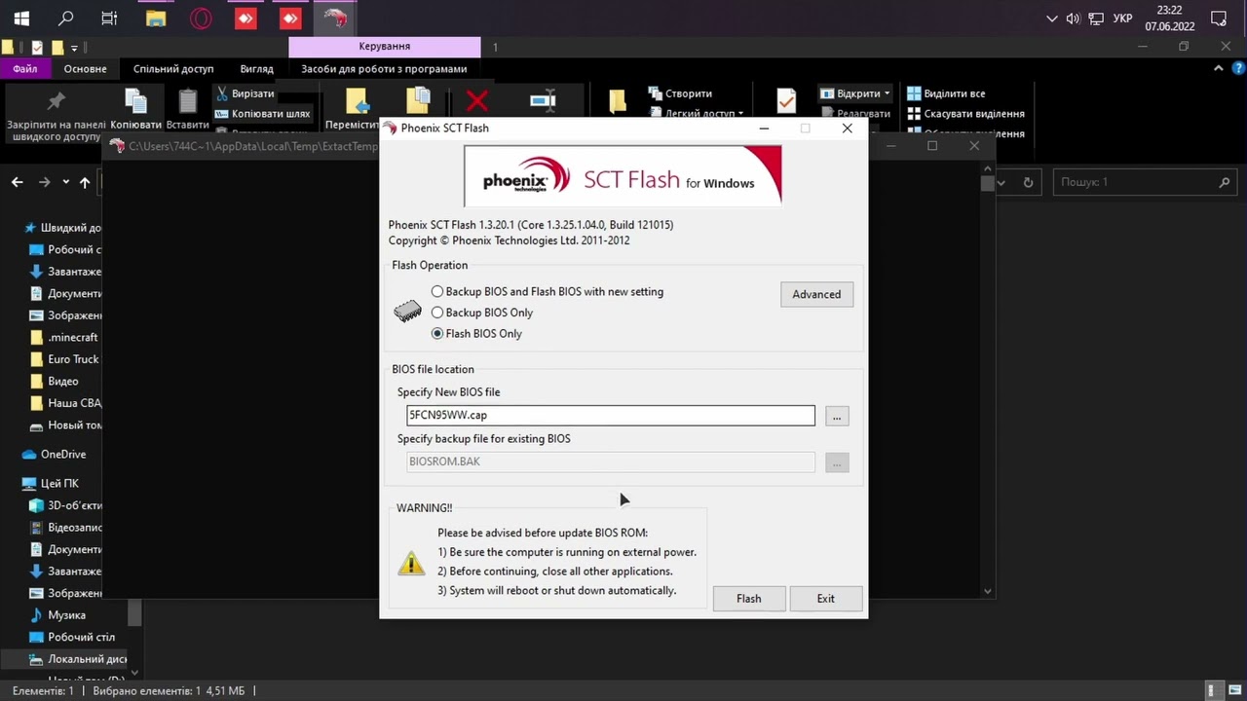Refresh the Explorer folder view

pos(1028,182)
